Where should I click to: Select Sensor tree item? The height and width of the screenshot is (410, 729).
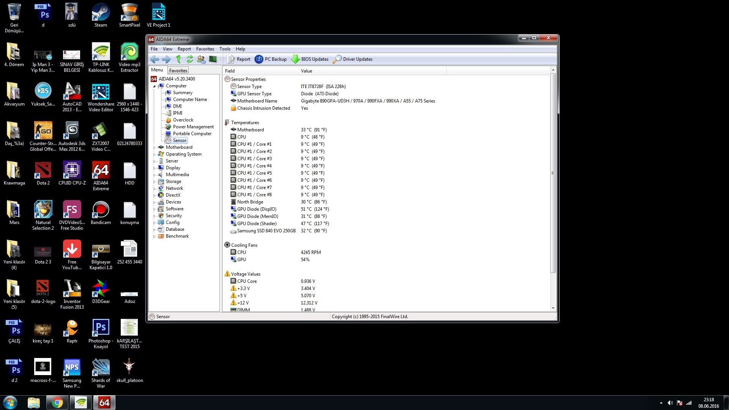180,140
